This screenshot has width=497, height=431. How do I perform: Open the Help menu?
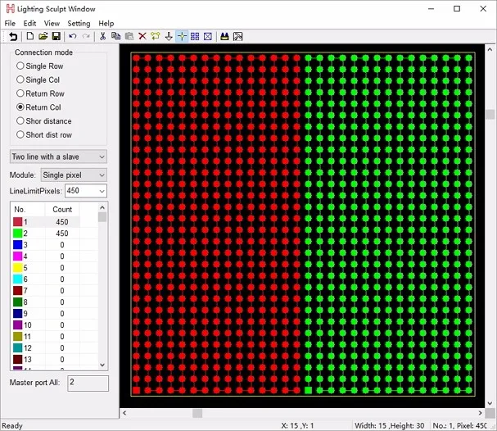(x=106, y=24)
